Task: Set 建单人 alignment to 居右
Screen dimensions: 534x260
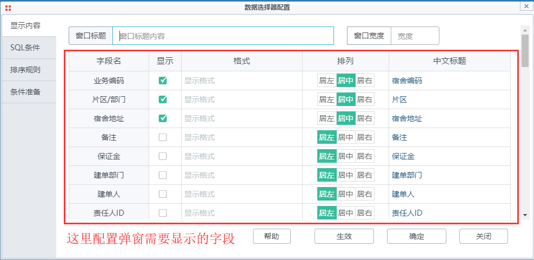Action: 364,194
